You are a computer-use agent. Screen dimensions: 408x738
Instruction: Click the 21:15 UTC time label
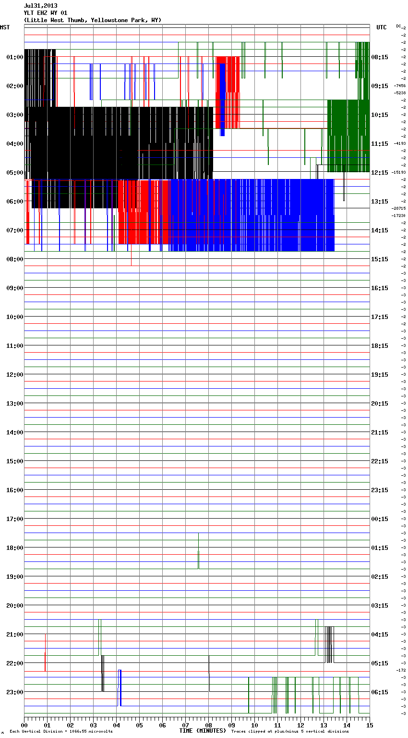tap(380, 433)
